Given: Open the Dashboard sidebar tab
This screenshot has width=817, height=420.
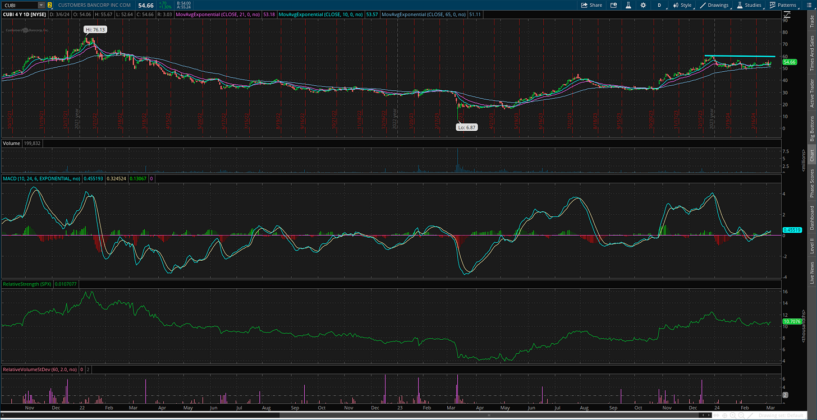Looking at the screenshot, I should click(811, 218).
